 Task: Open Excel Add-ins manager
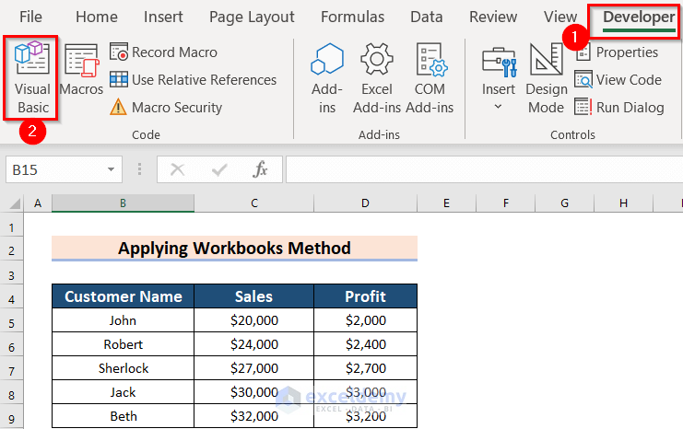[x=377, y=77]
